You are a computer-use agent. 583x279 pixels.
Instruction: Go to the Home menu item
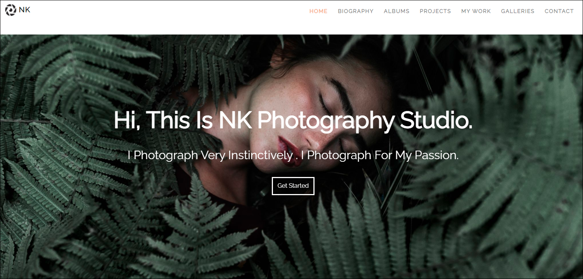(318, 11)
